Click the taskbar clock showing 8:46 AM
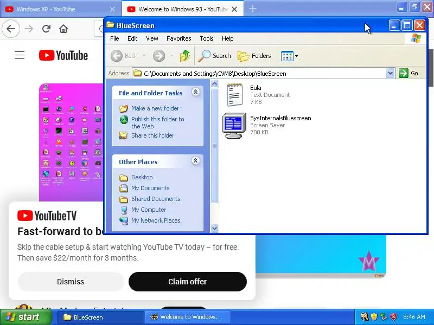 pyautogui.click(x=414, y=317)
